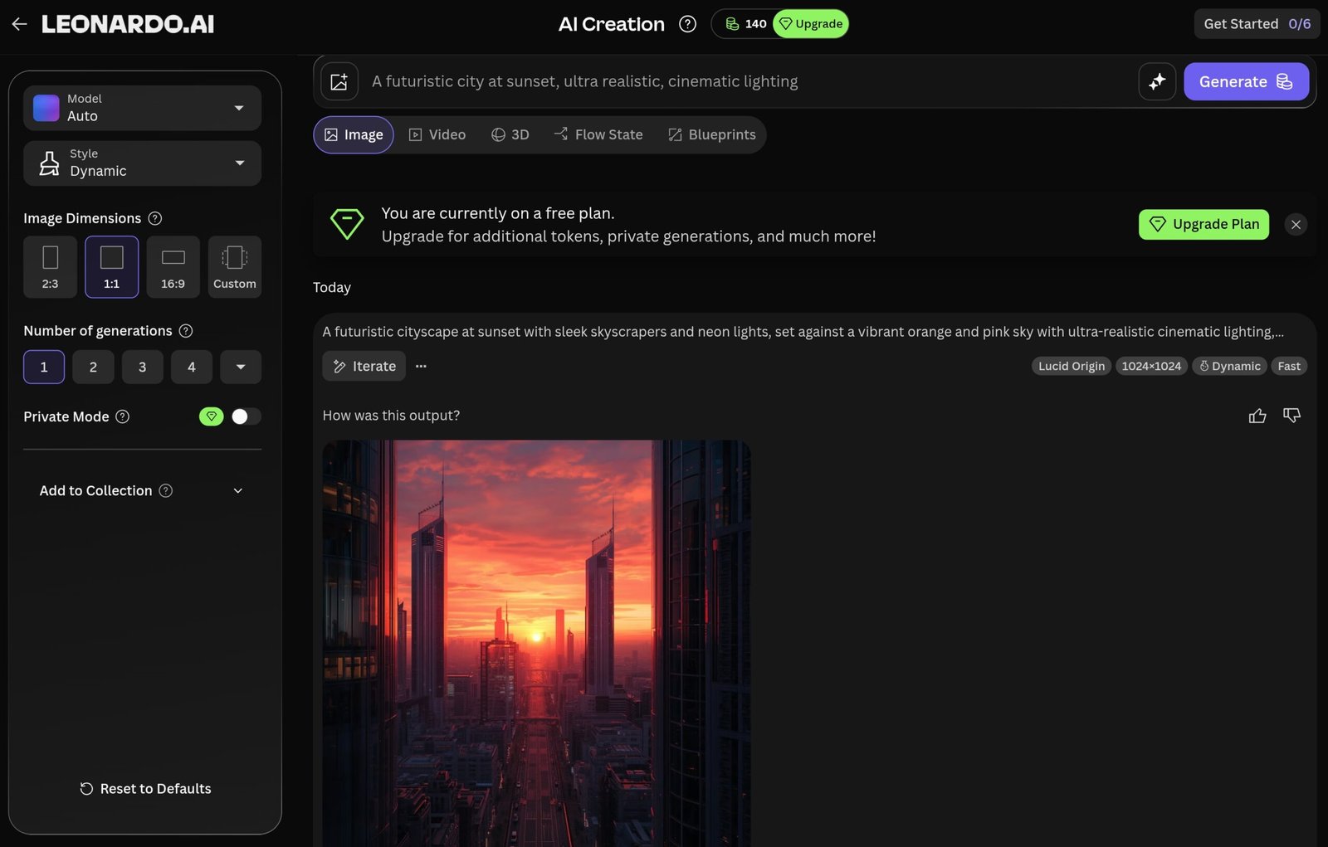Screen dimensions: 1328x847
Task: Select the 16:9 aspect ratio
Action: point(173,267)
